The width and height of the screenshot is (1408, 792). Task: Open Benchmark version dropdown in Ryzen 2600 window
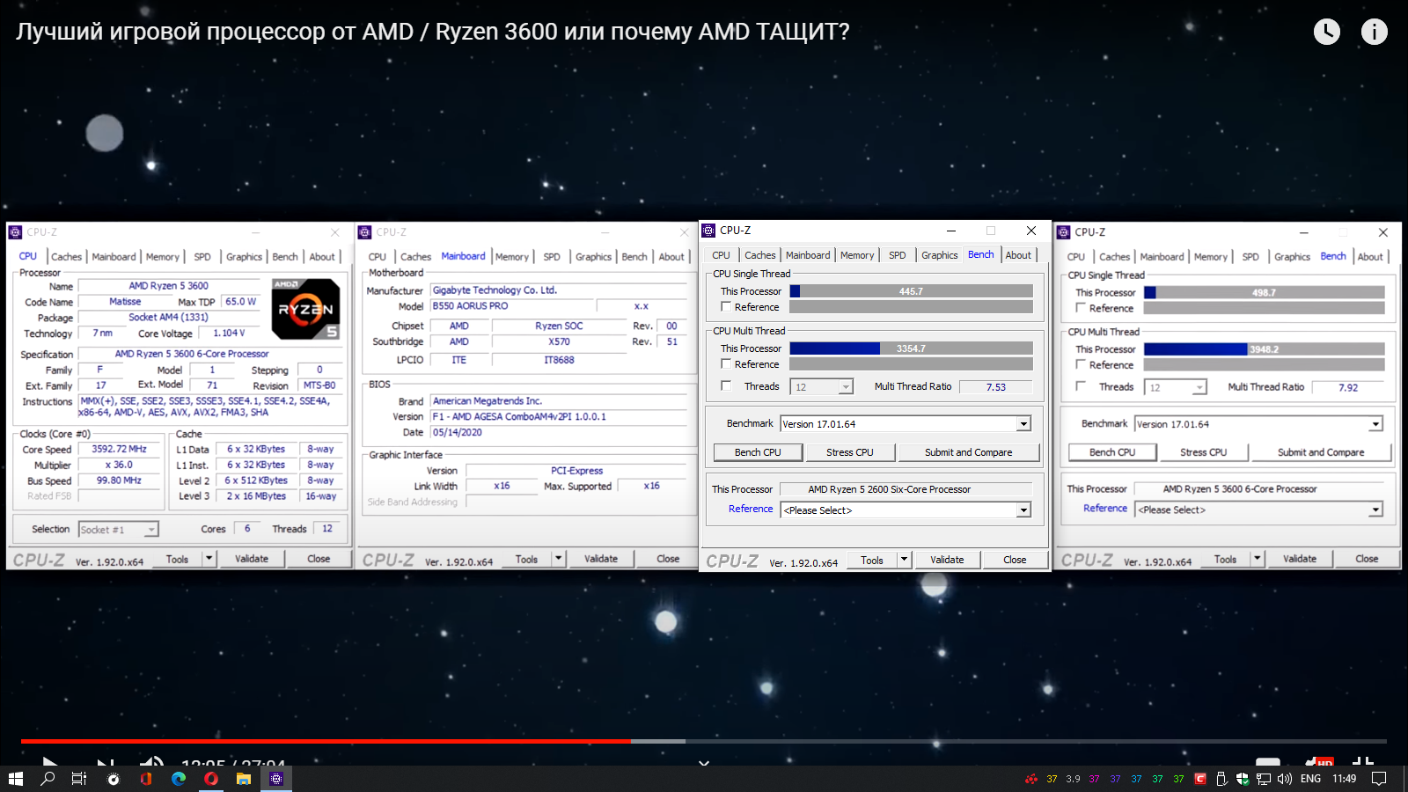(906, 424)
